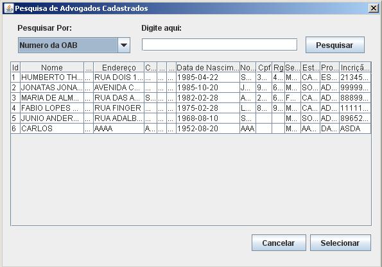Click the Pesquisar button

pyautogui.click(x=335, y=45)
